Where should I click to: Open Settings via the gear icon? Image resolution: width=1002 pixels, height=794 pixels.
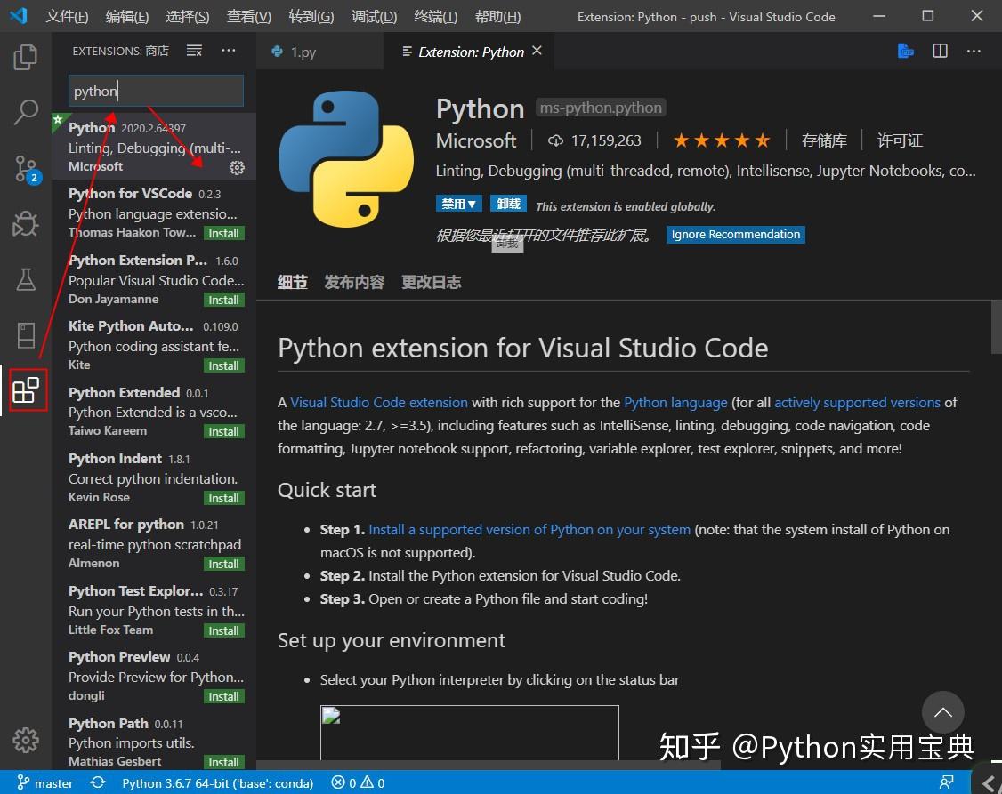(25, 739)
